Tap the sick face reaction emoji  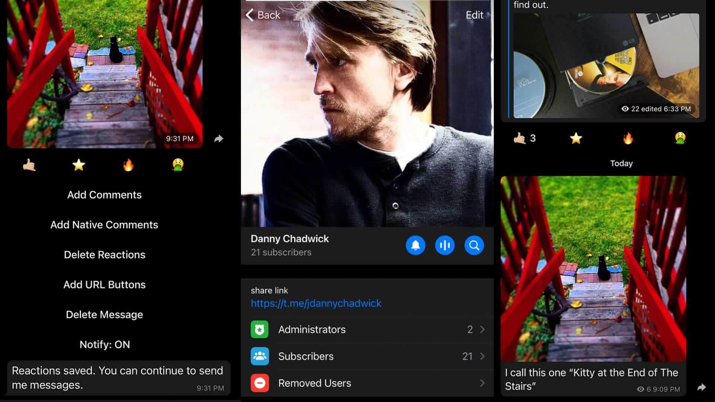tap(178, 165)
